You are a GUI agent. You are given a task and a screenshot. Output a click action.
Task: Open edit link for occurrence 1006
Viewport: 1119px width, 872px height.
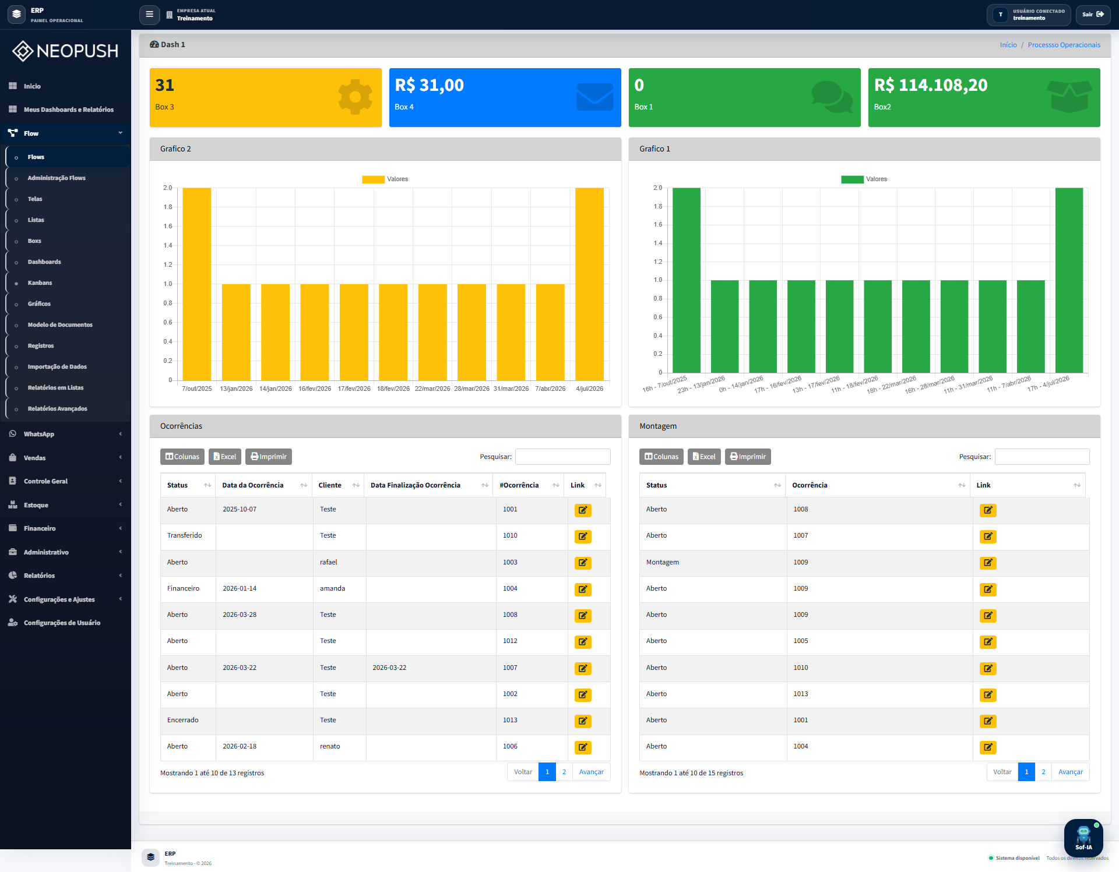coord(583,747)
